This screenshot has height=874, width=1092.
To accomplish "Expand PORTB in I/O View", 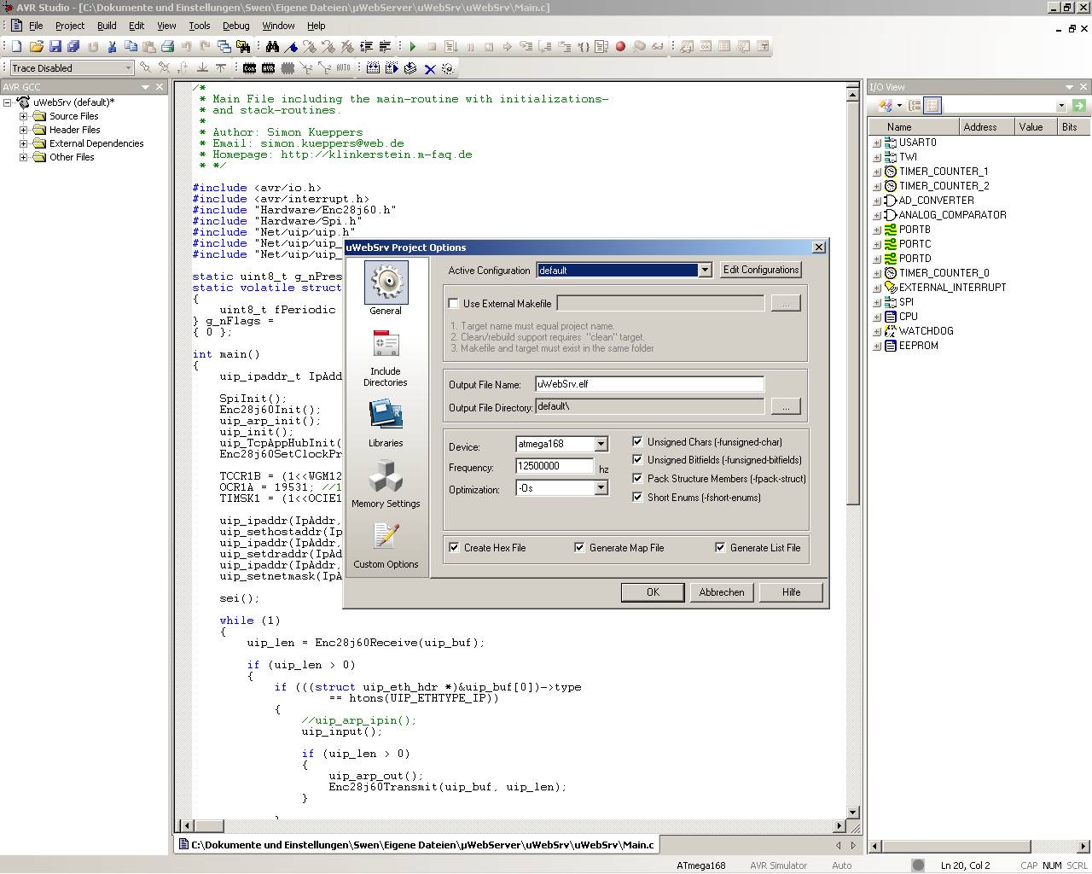I will pos(877,230).
